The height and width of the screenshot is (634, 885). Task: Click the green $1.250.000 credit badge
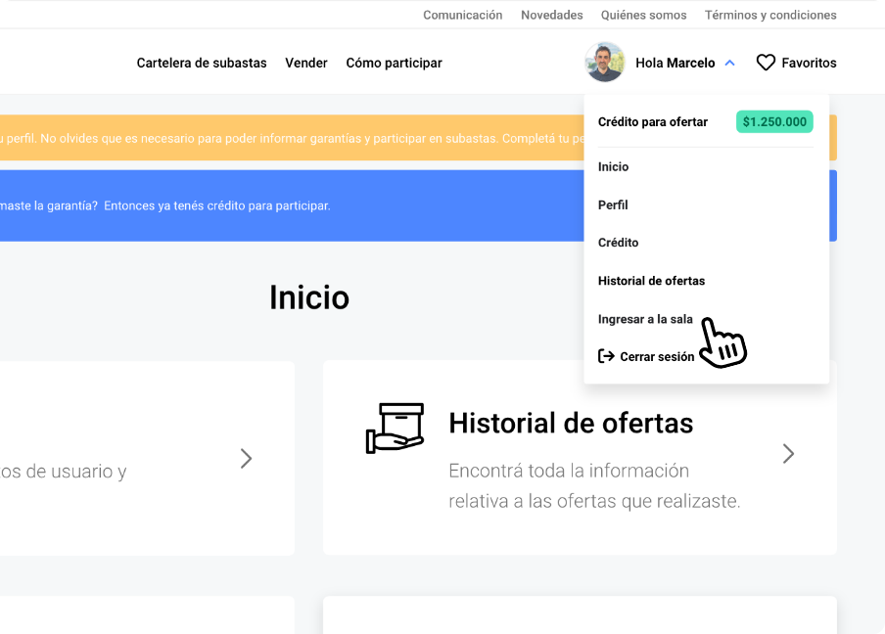click(x=774, y=122)
